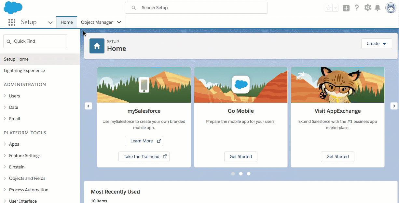Open the Setup app name dropdown chevron

click(x=50, y=22)
